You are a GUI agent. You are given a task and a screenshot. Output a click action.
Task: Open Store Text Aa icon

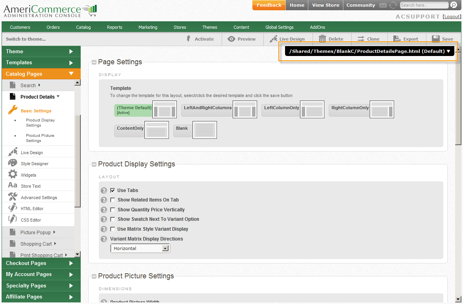pyautogui.click(x=13, y=185)
